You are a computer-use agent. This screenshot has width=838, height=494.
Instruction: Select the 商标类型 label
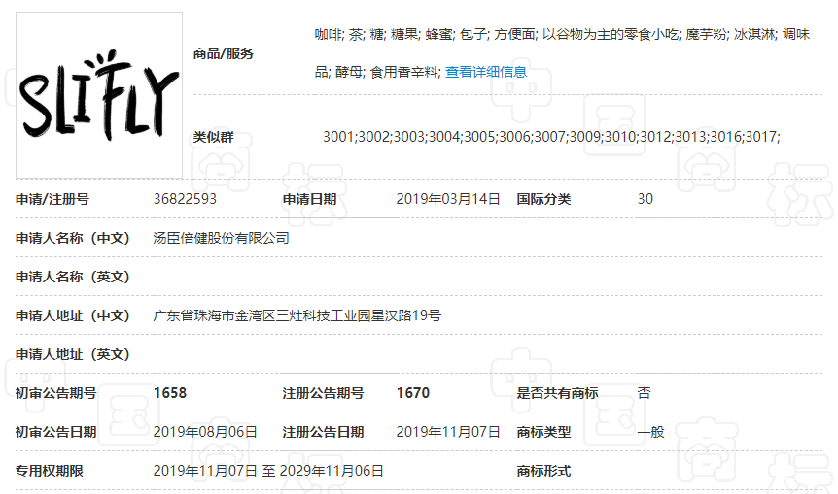click(543, 432)
